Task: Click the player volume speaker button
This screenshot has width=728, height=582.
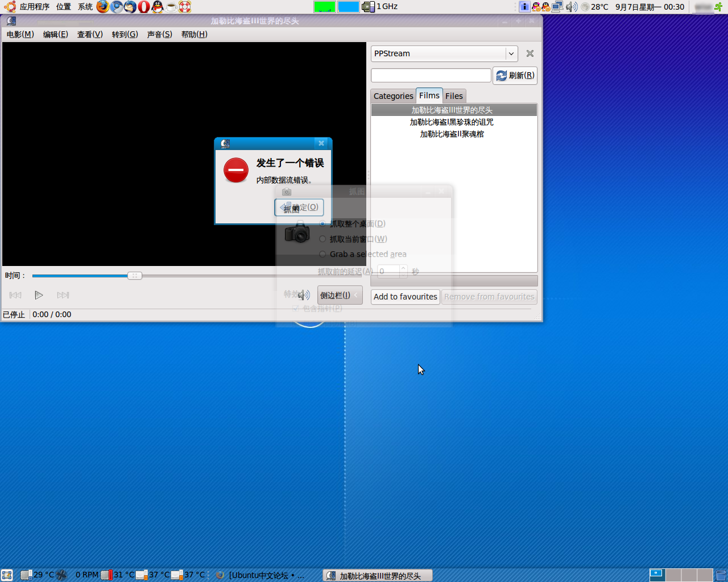Action: click(304, 295)
